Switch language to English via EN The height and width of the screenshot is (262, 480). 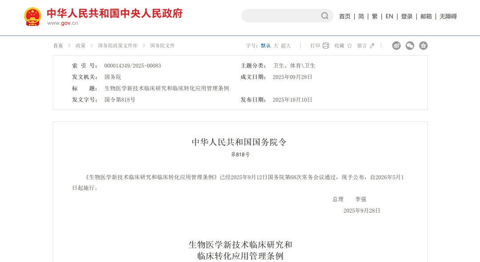[x=389, y=16]
